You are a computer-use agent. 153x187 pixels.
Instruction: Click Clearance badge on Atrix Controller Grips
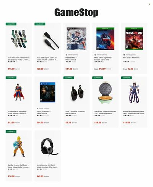tap(69, 78)
